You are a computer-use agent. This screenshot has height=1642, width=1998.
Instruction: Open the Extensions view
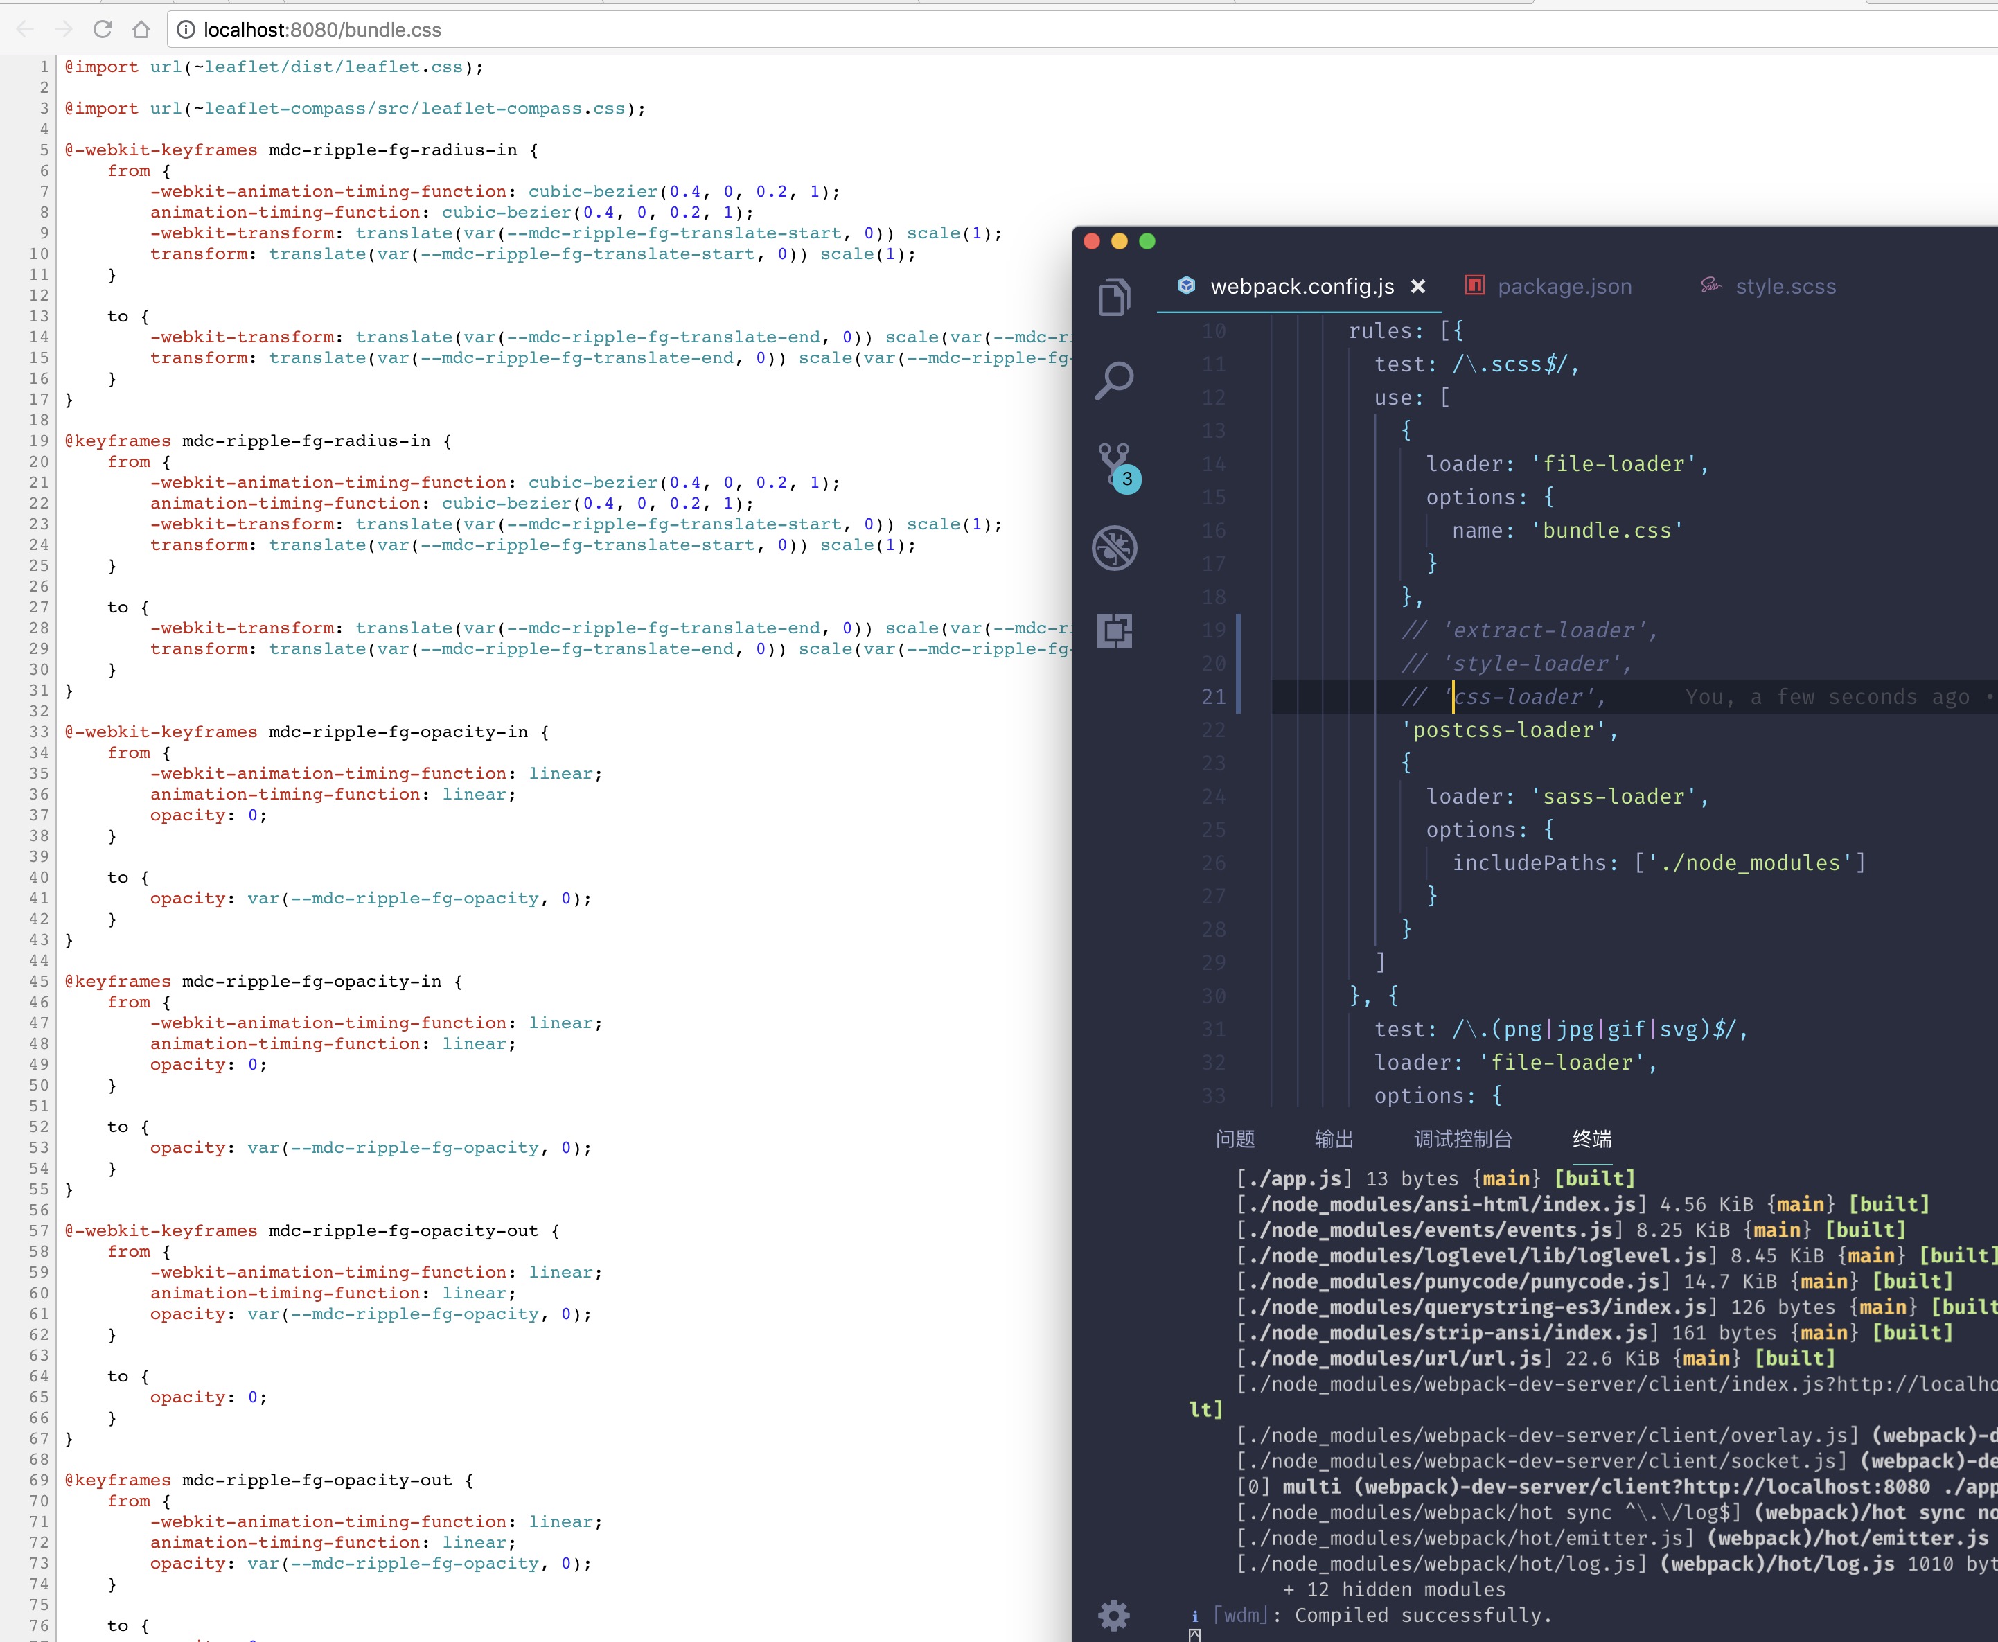coord(1115,631)
